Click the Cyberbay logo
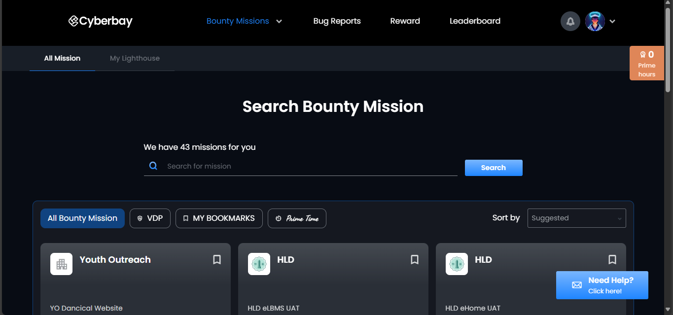This screenshot has height=315, width=673. [x=101, y=21]
